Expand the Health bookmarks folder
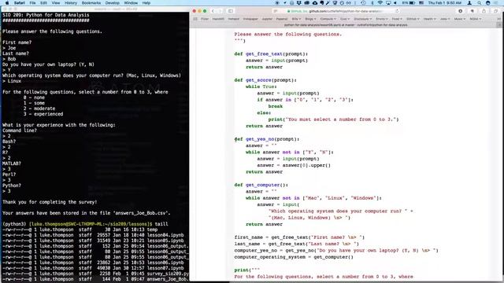The height and width of the screenshot is (283, 504). click(429, 19)
